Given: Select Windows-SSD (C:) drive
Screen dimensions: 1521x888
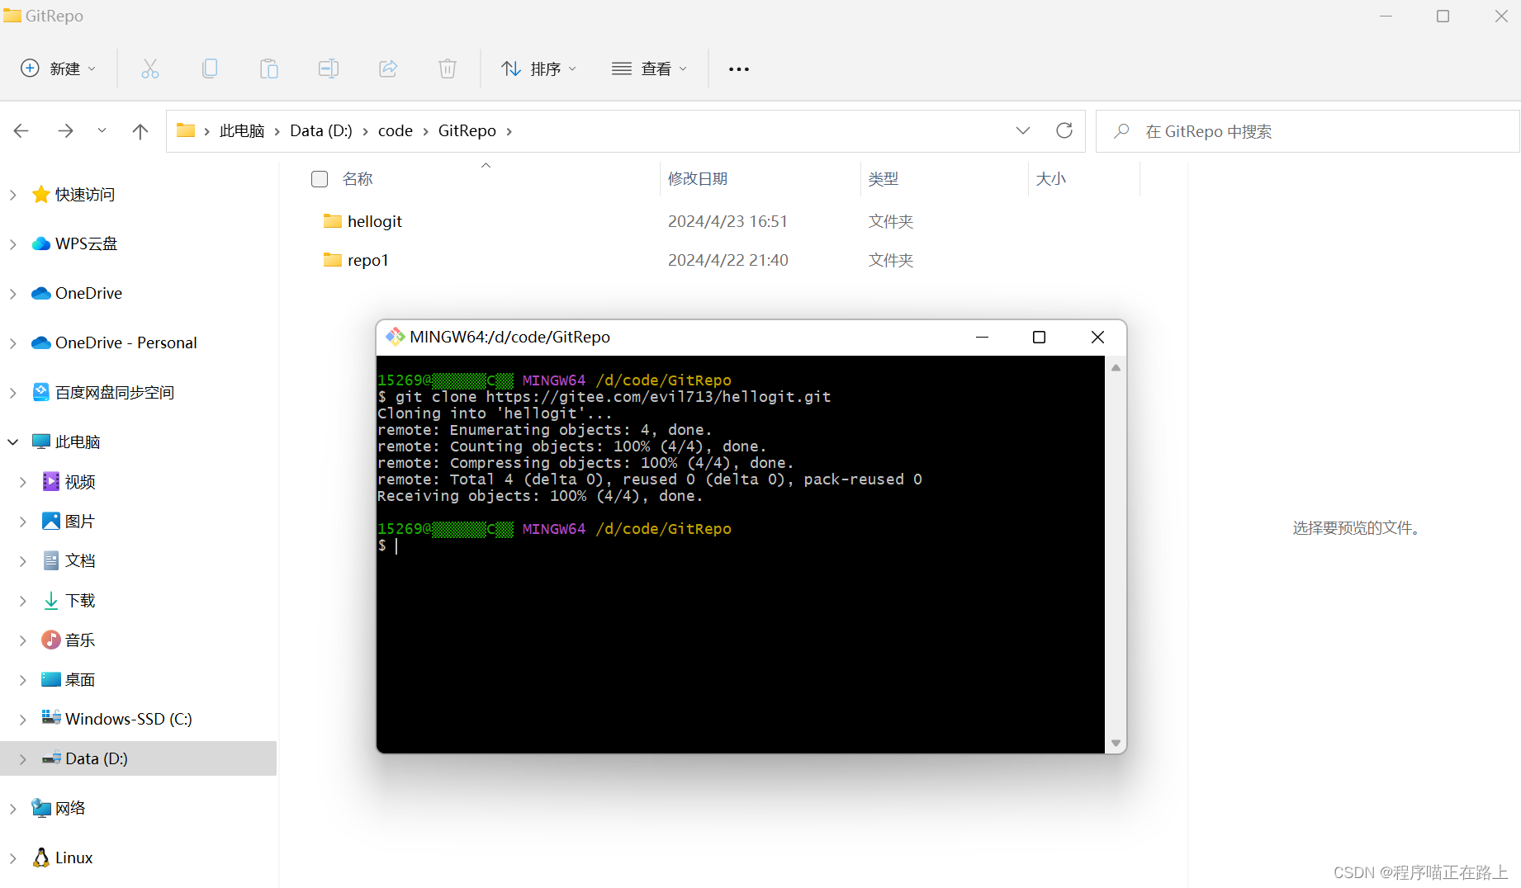Looking at the screenshot, I should tap(117, 719).
